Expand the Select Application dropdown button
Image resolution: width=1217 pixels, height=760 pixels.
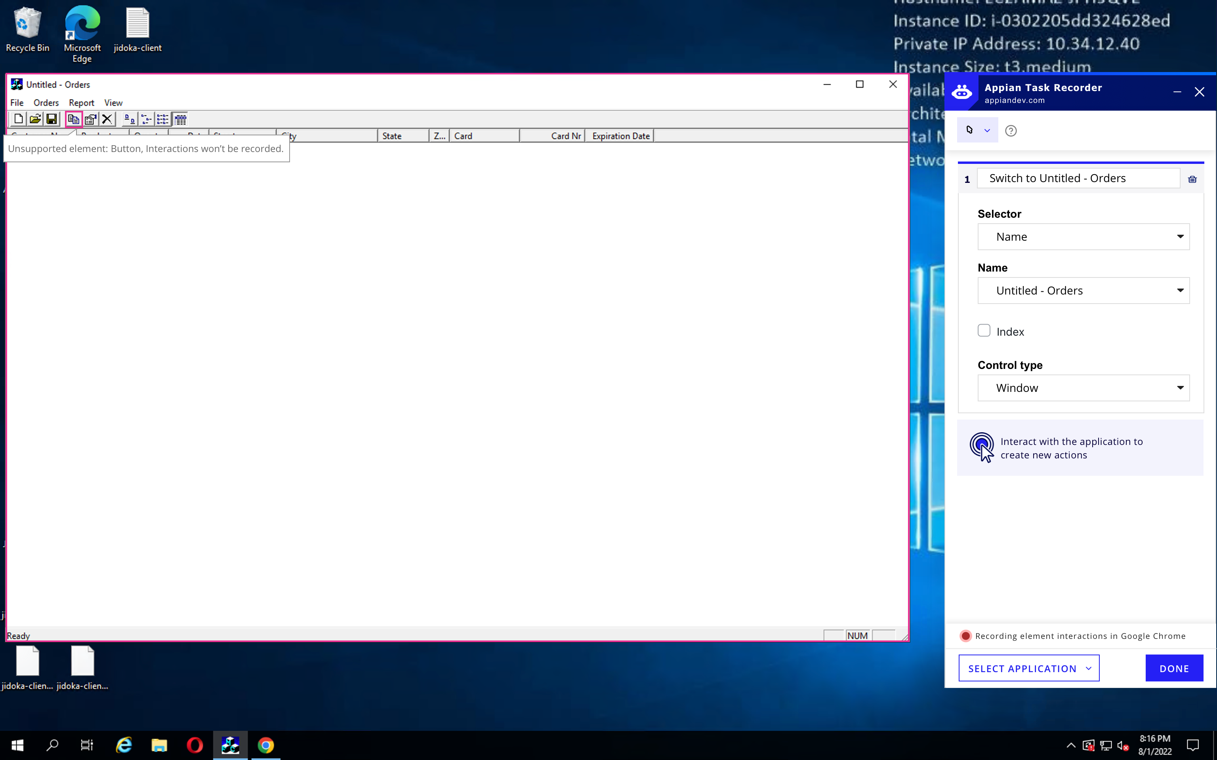[1028, 668]
